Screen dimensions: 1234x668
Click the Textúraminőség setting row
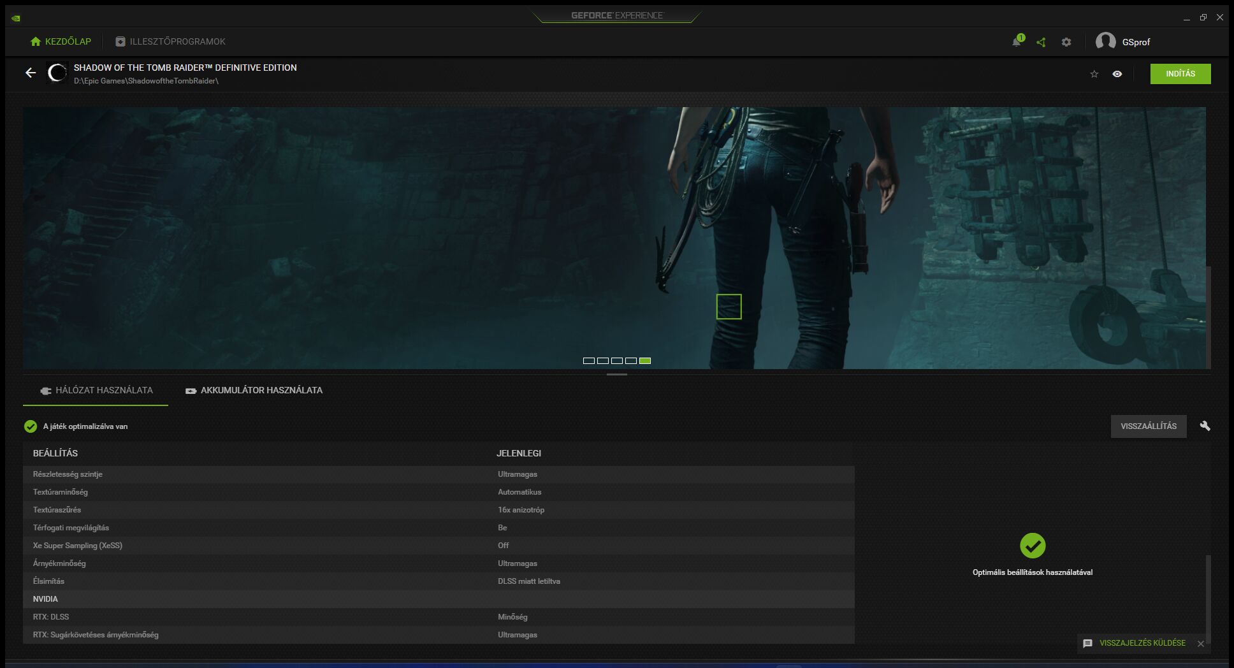pyautogui.click(x=439, y=492)
